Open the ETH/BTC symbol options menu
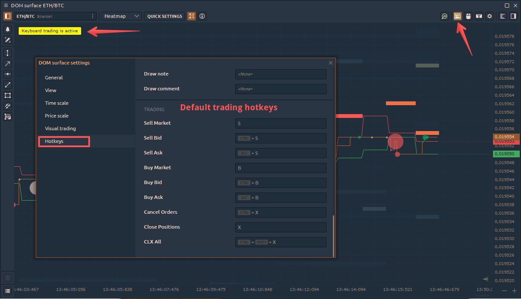Screen dimensions: 521x299 [93, 16]
